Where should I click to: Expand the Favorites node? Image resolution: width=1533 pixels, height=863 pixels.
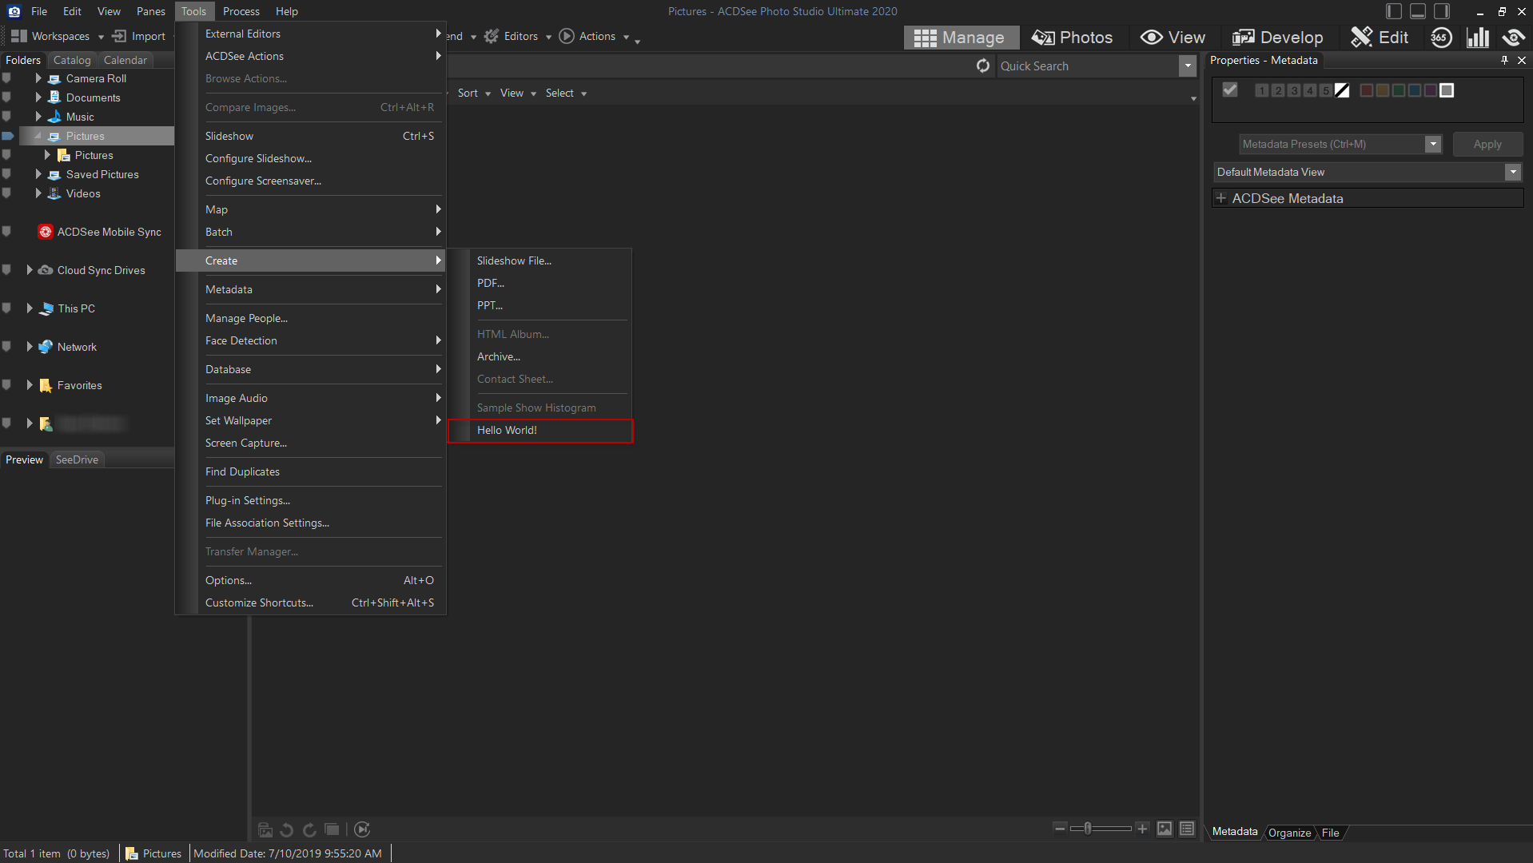[x=30, y=385]
